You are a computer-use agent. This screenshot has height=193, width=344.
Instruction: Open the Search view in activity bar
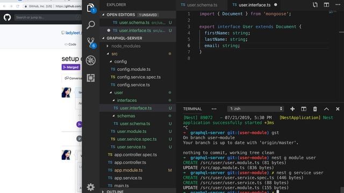(x=91, y=25)
